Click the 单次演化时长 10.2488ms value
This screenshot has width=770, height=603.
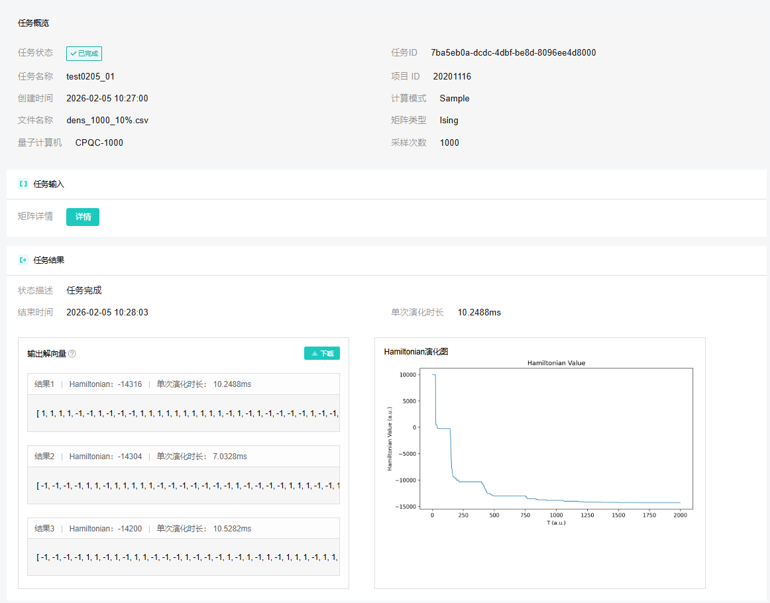(479, 312)
